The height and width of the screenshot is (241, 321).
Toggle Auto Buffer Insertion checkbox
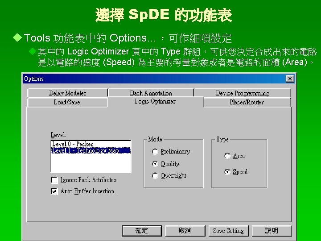(x=54, y=191)
